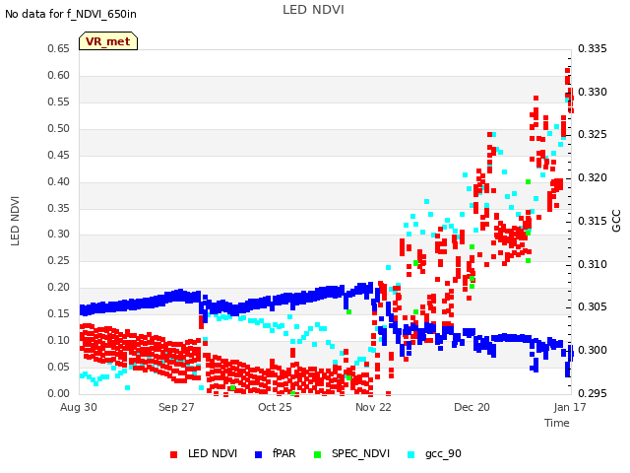This screenshot has width=630, height=473.
Task: Click the cyan gcc_90 legend swatch
Action: coord(411,454)
